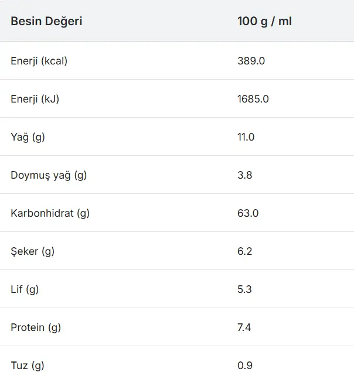
Task: Click the 5.3 fiber value
Action: click(x=244, y=289)
